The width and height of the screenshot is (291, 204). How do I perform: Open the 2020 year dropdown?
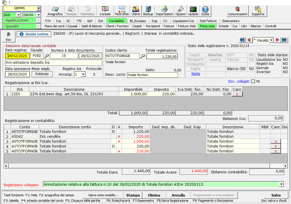[19, 15]
